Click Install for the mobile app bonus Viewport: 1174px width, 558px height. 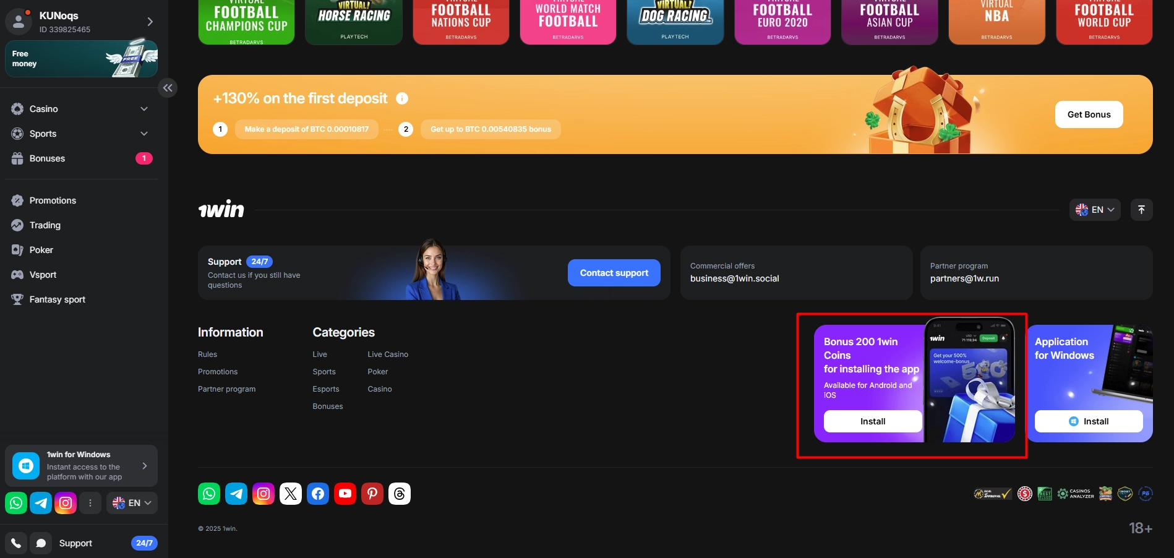coord(873,421)
